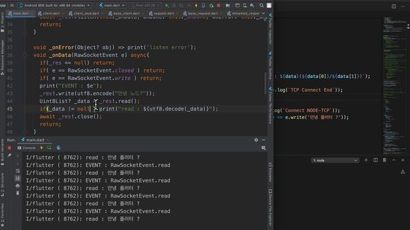Switch to the client.dart editor tab

pos(51,13)
